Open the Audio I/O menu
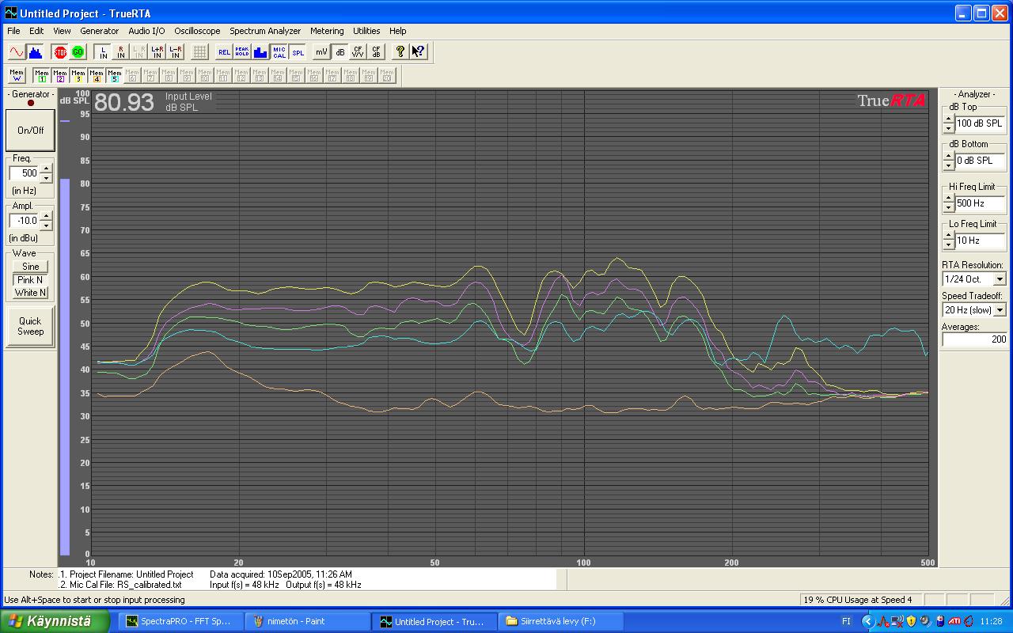 point(146,31)
